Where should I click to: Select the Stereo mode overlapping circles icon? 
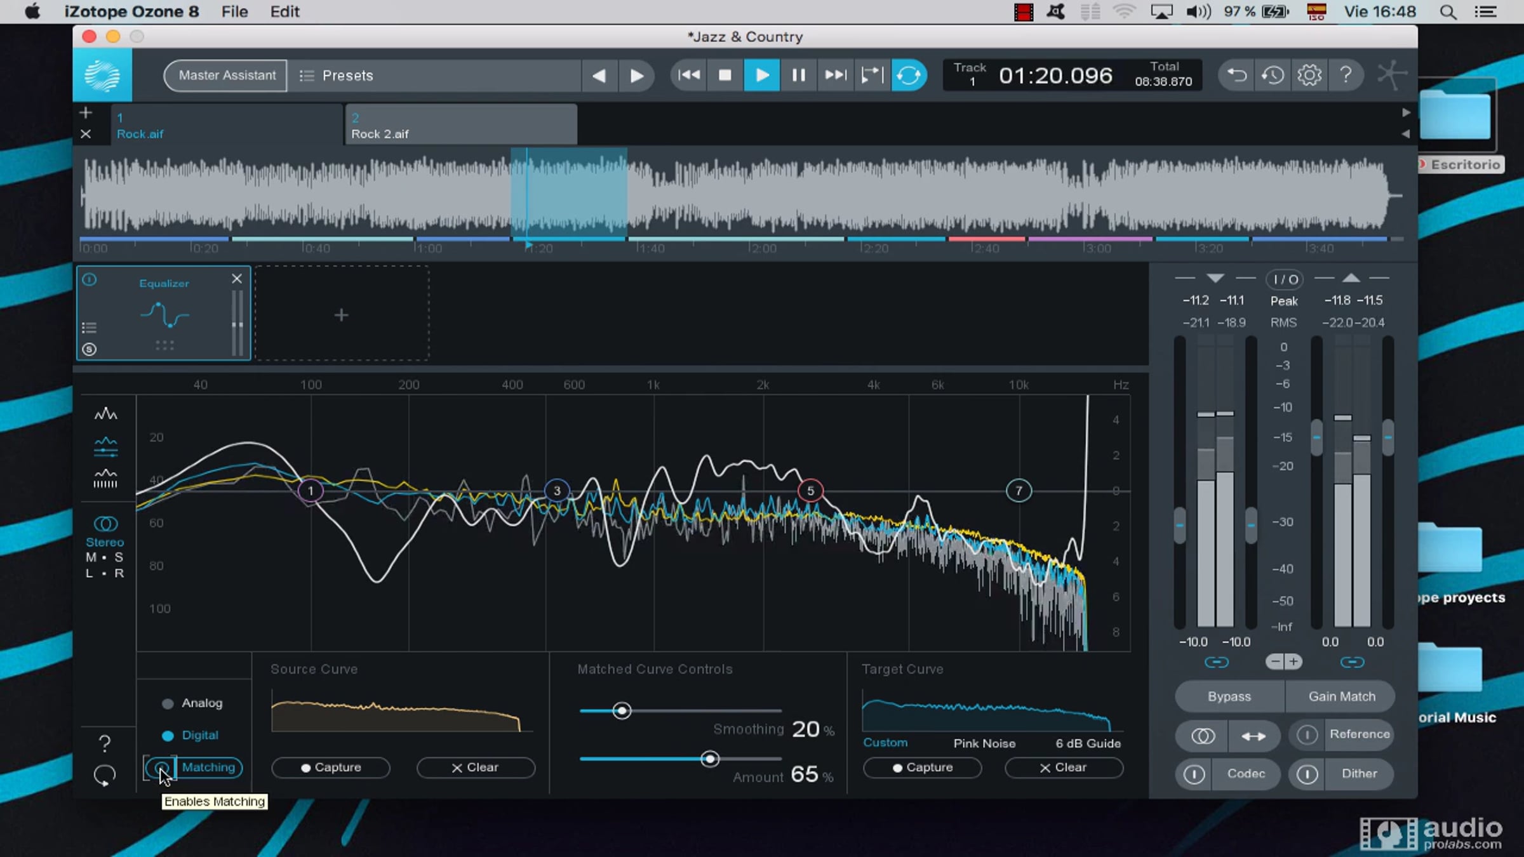click(105, 524)
